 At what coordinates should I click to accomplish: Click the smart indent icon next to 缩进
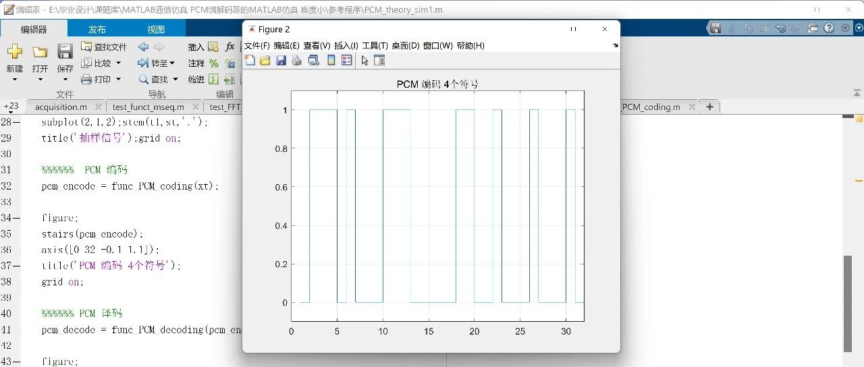(x=213, y=79)
